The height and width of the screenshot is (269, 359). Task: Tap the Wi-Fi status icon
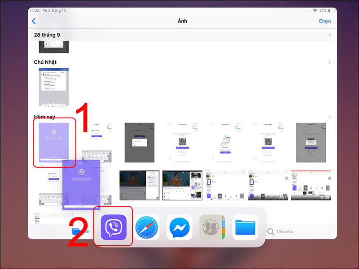coord(315,10)
